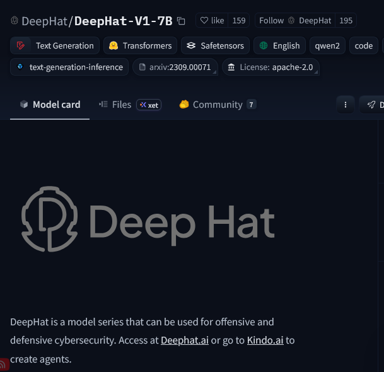
Task: Click the Model card cube icon
Action: pos(24,105)
